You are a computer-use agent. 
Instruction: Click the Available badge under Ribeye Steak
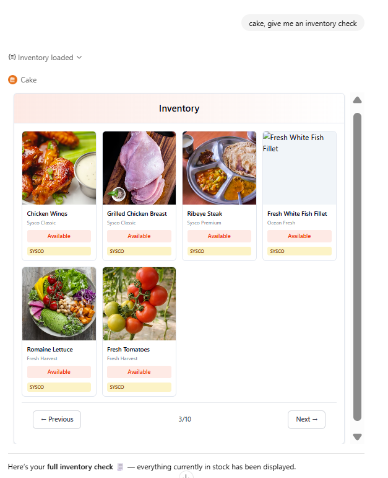[x=219, y=236]
